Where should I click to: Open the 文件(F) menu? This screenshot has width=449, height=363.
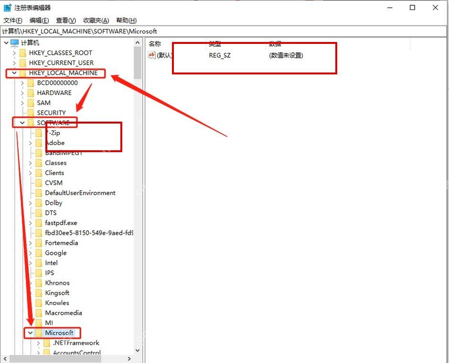[13, 21]
